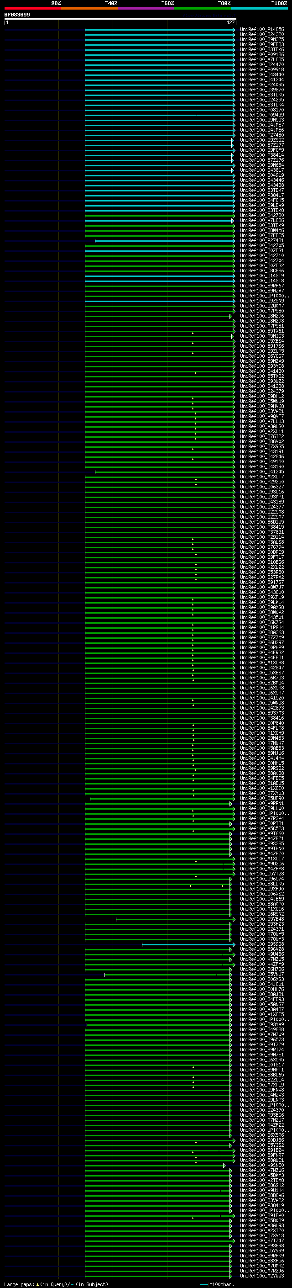This screenshot has height=1288, width=292.
Task: Open hit UniRef100_P38417
Action: click(262, 195)
